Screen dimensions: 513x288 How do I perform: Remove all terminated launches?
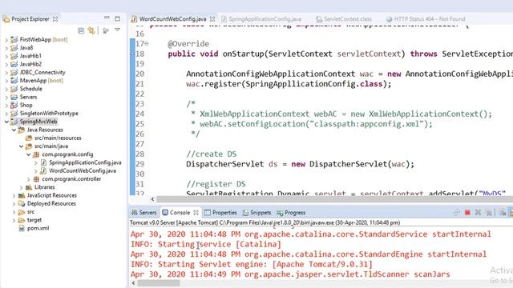click(x=489, y=213)
